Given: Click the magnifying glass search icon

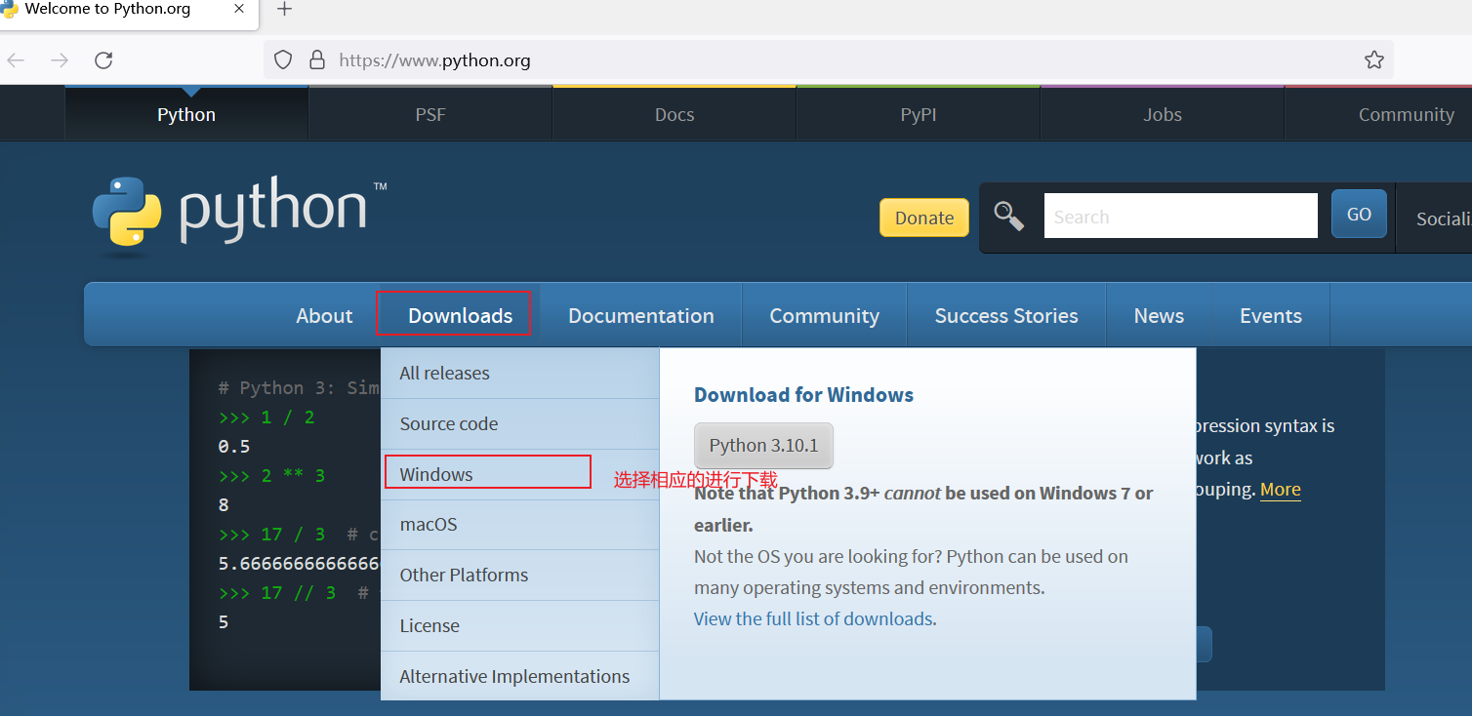Looking at the screenshot, I should coord(1009,216).
